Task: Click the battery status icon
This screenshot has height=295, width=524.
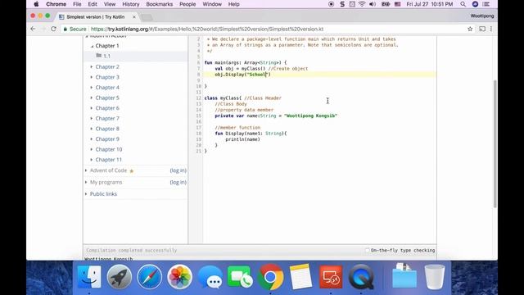Action: [x=386, y=4]
